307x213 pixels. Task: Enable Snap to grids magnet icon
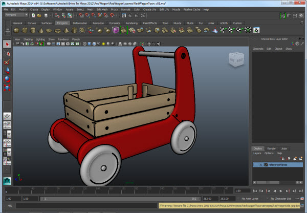click(x=81, y=15)
